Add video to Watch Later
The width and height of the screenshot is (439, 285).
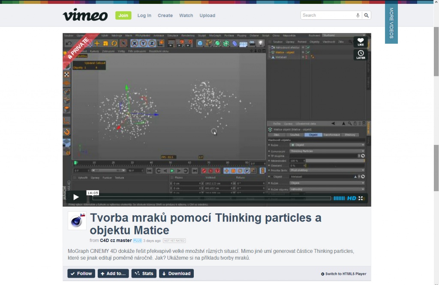point(361,54)
